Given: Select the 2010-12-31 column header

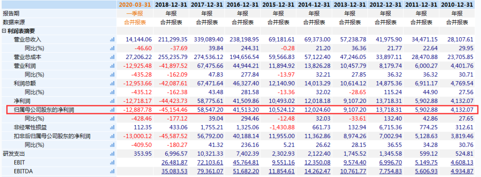Looking at the screenshot, I should (x=457, y=4).
